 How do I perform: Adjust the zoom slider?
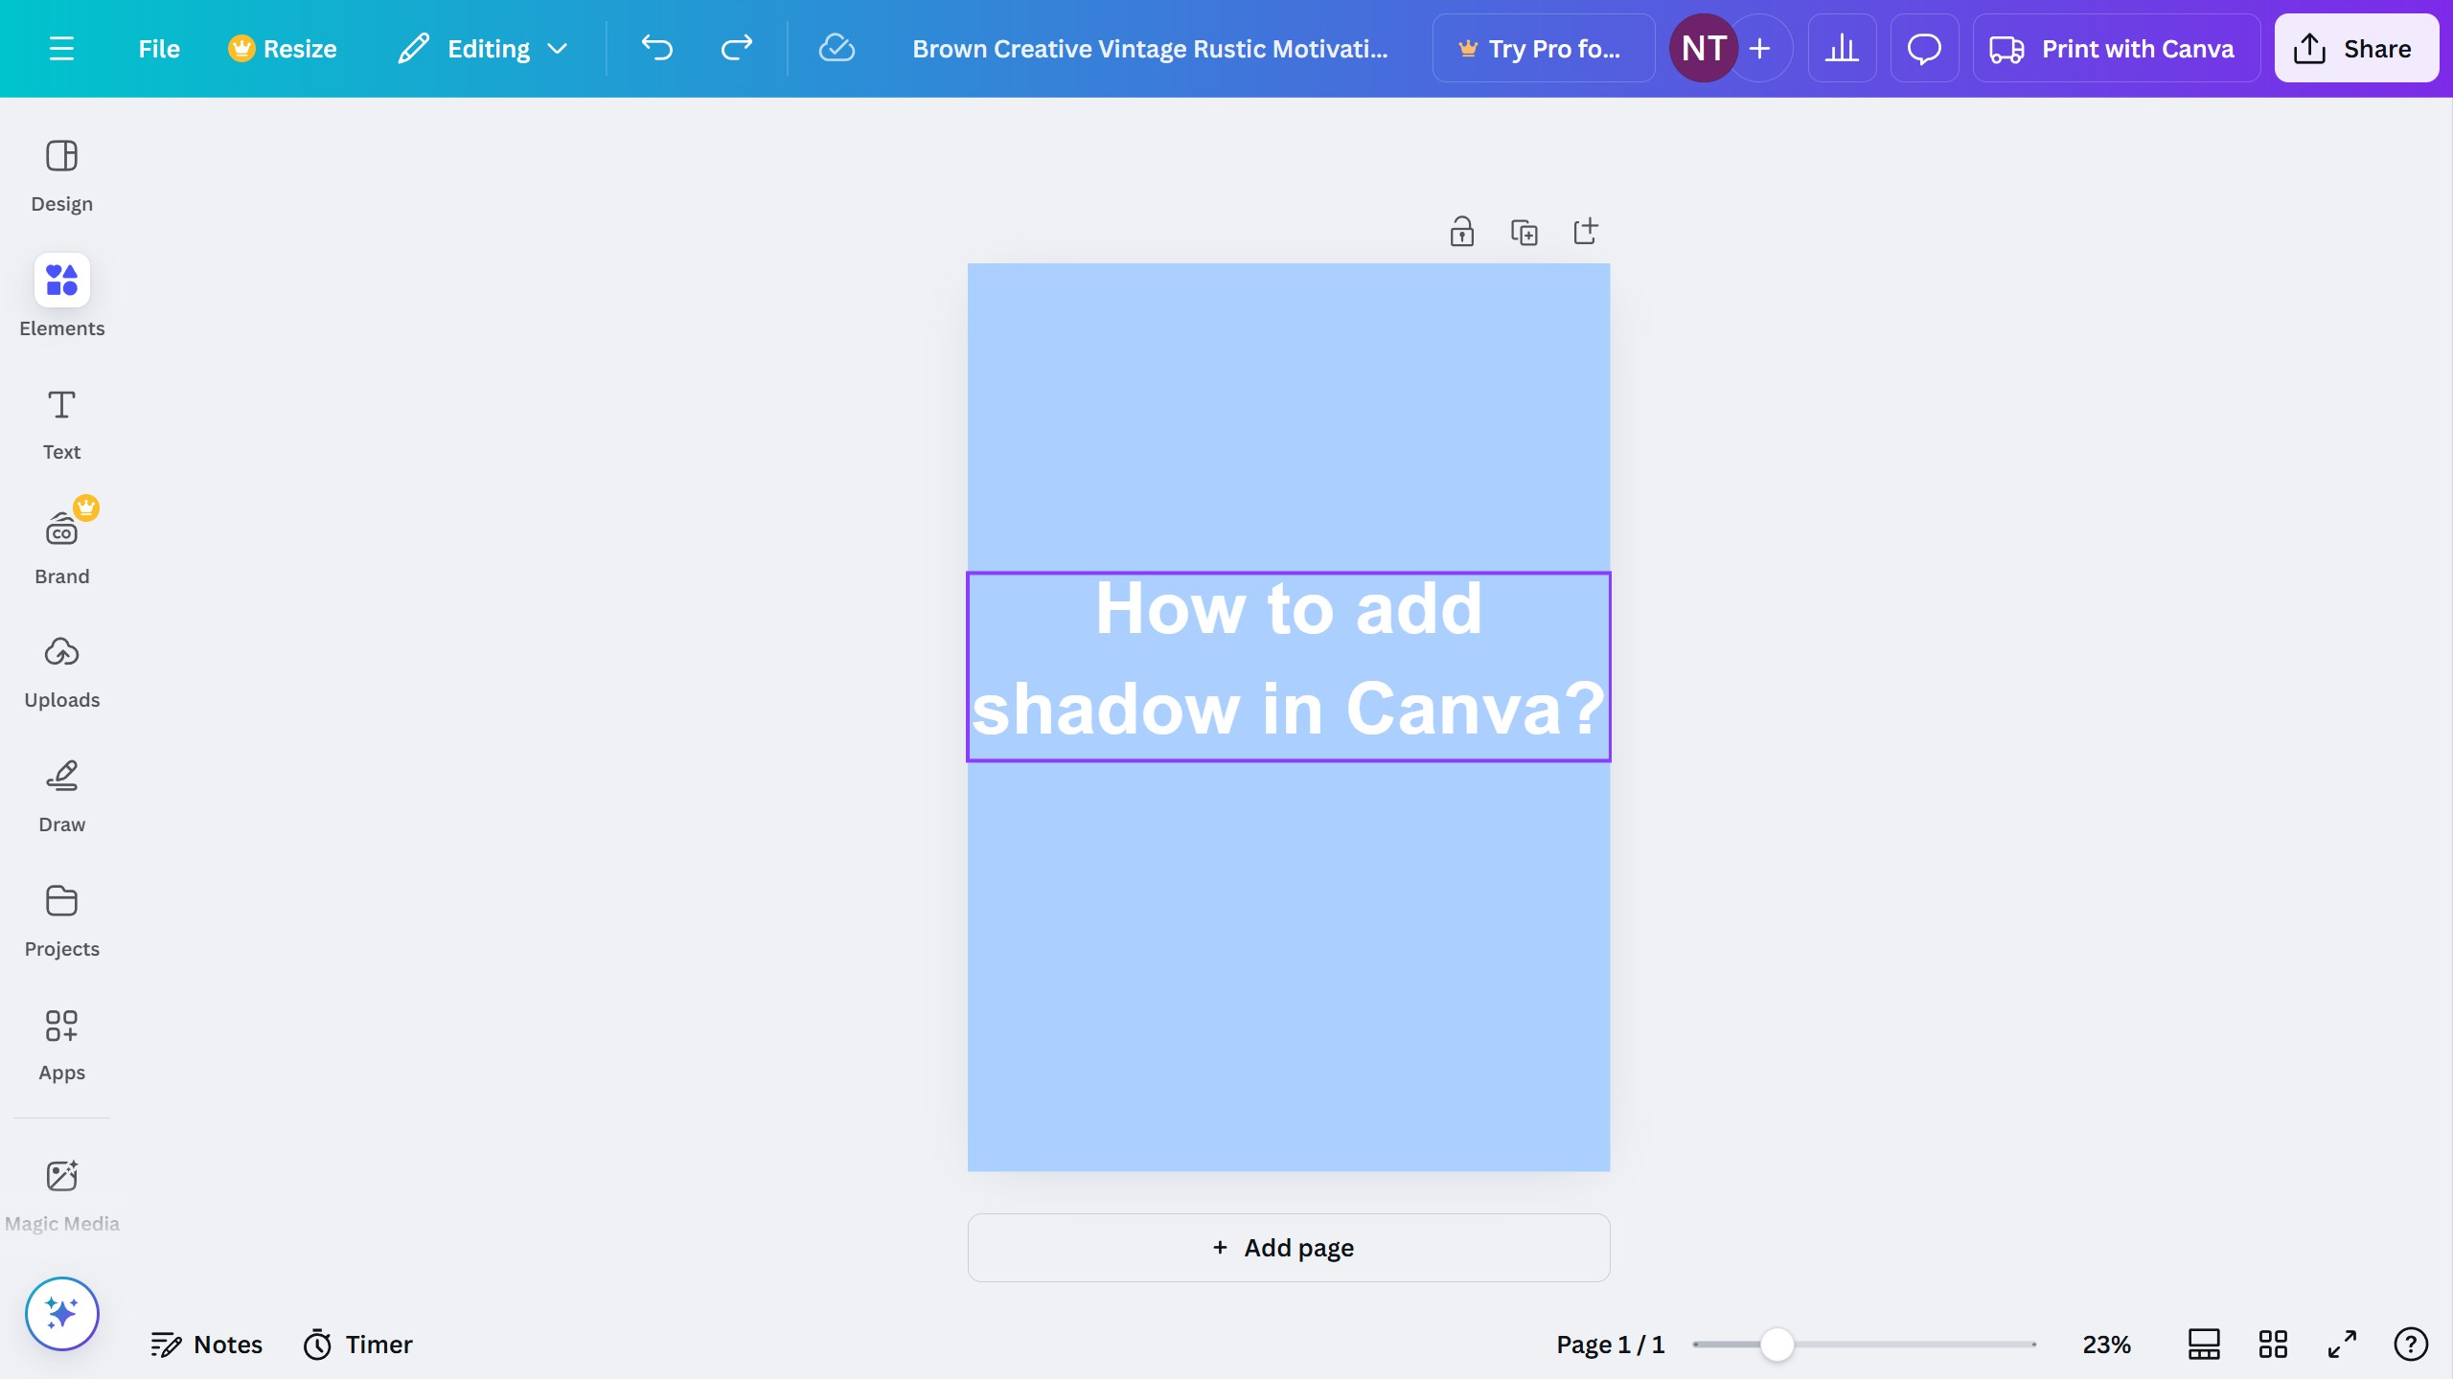[x=1777, y=1344]
